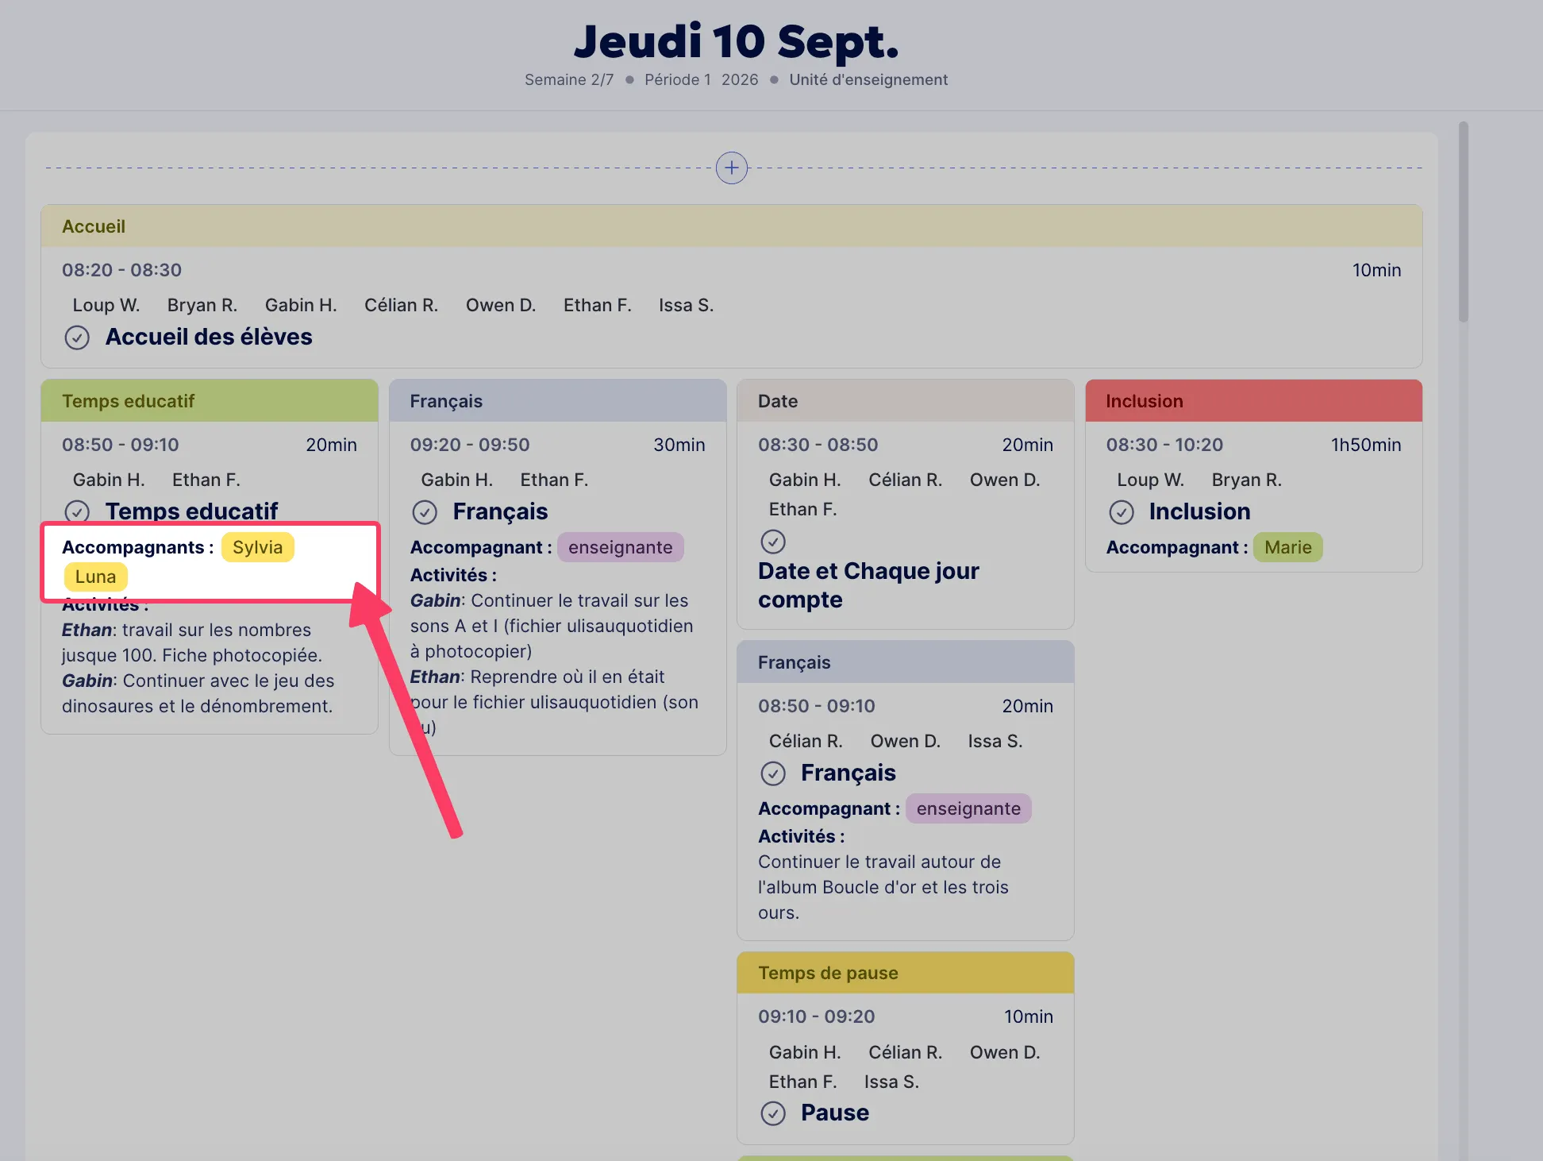The height and width of the screenshot is (1161, 1543).
Task: Open the Date card header
Action: (x=905, y=401)
